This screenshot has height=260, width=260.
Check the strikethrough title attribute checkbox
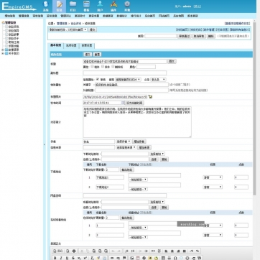coord(113,67)
